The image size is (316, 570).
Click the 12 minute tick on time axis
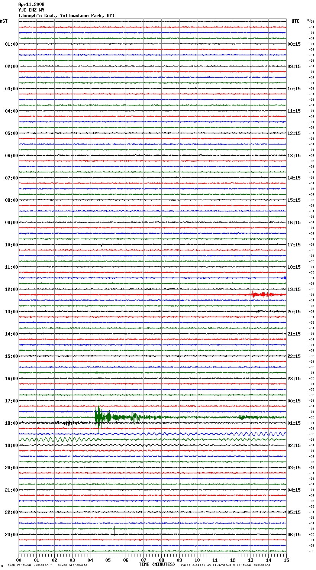233,560
